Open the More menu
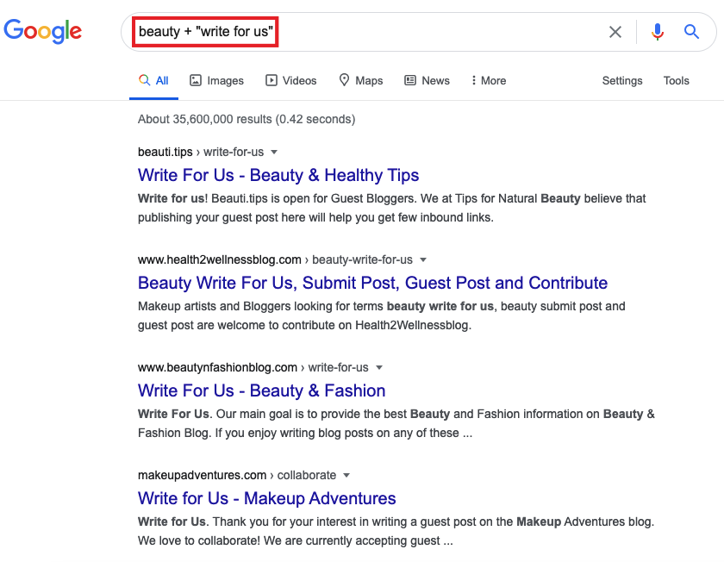Image resolution: width=724 pixels, height=562 pixels. [489, 80]
